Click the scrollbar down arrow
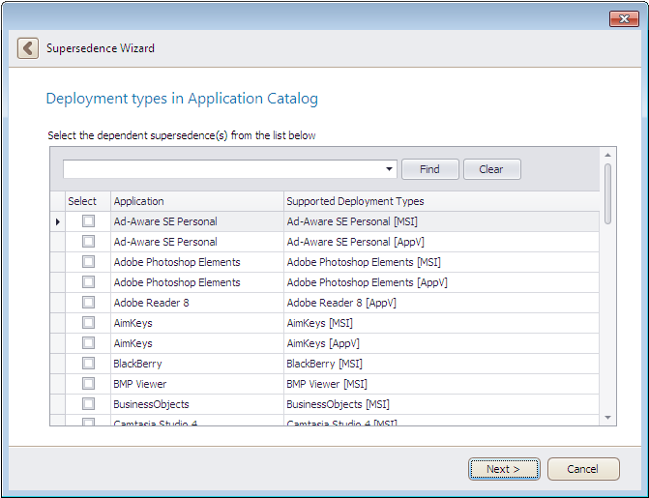 pyautogui.click(x=607, y=418)
